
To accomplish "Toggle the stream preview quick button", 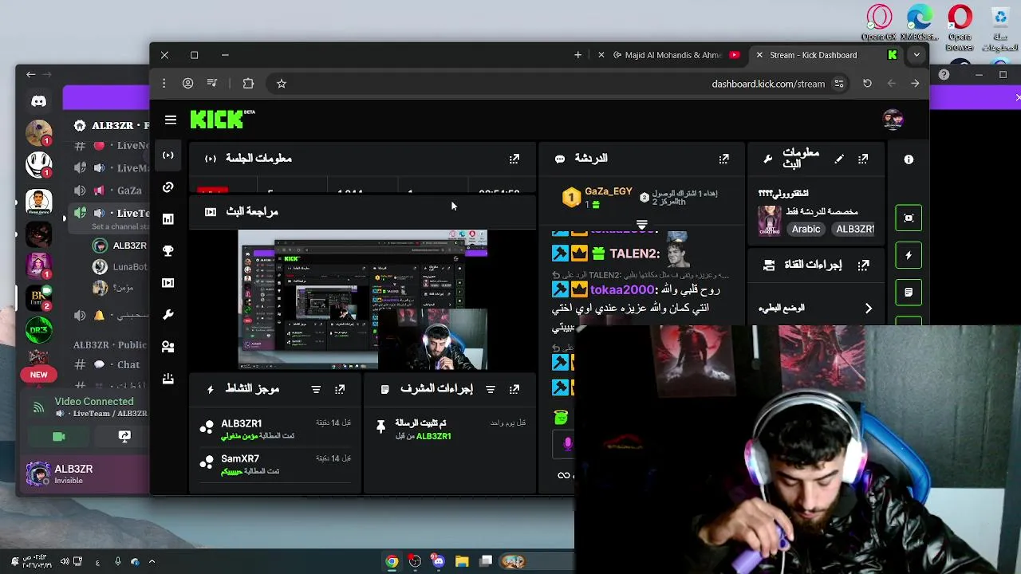I will tap(909, 218).
